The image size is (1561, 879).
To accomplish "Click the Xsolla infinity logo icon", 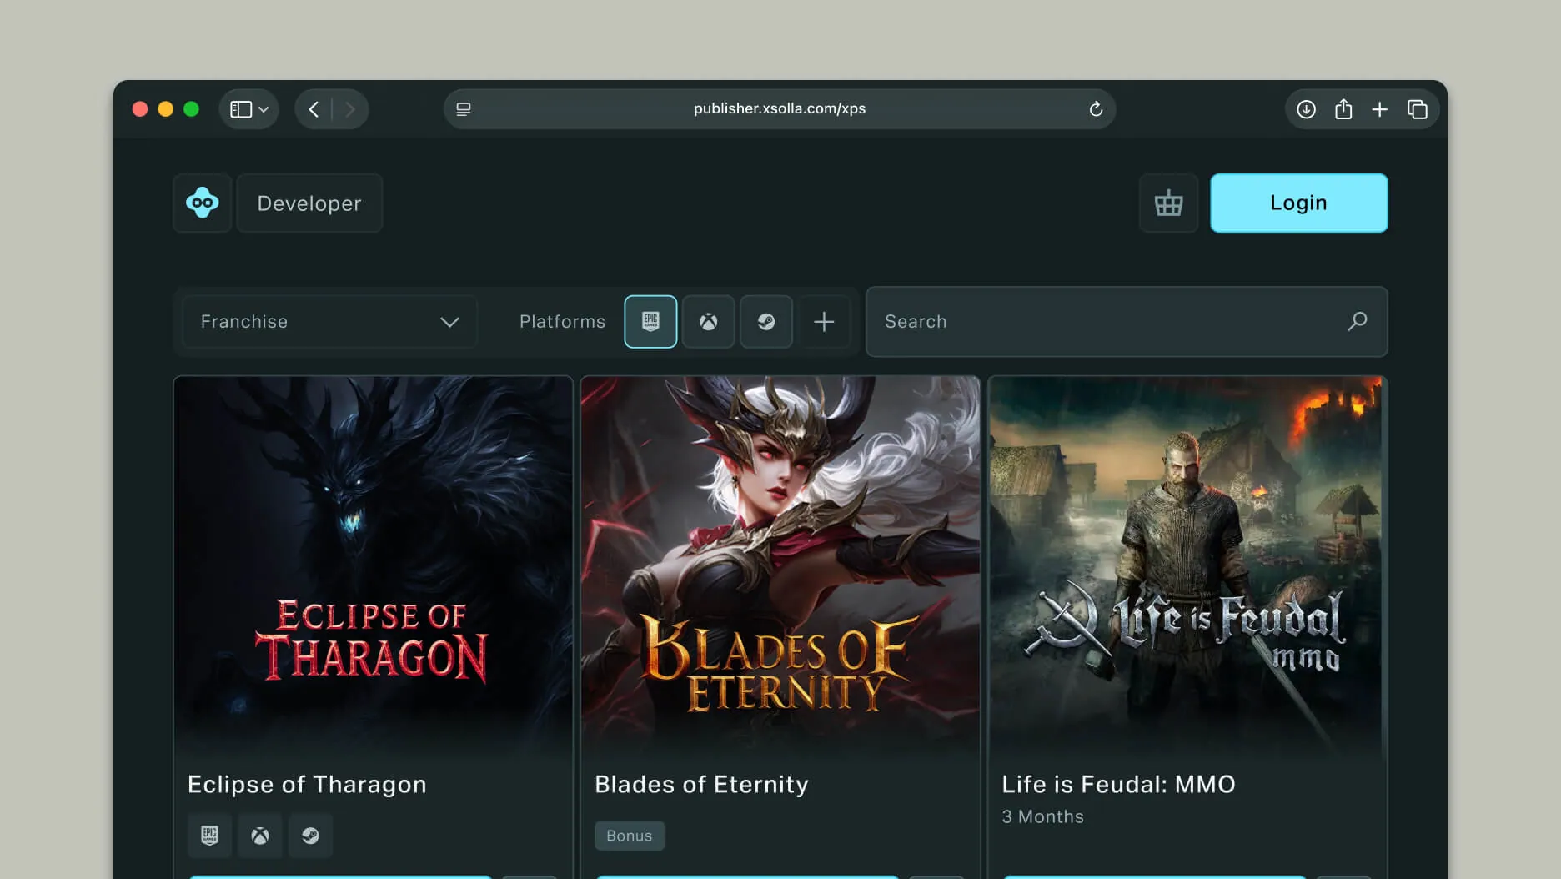I will 203,203.
